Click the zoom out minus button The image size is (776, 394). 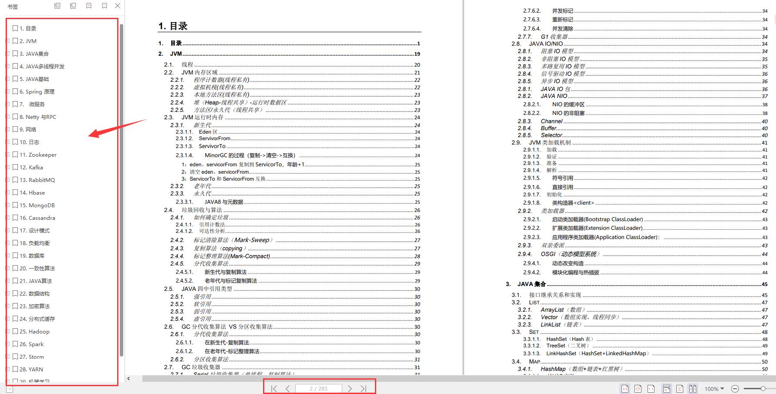[735, 389]
